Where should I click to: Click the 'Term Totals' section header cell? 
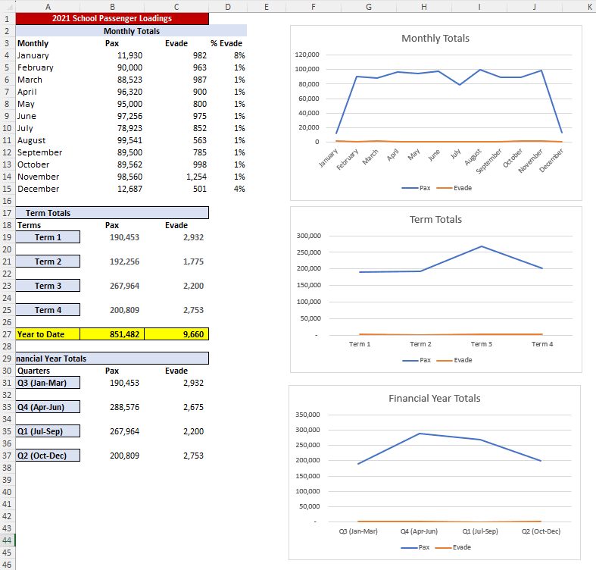click(x=112, y=213)
